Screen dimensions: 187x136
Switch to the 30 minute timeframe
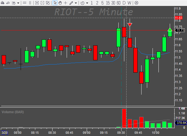[x=113, y=3]
